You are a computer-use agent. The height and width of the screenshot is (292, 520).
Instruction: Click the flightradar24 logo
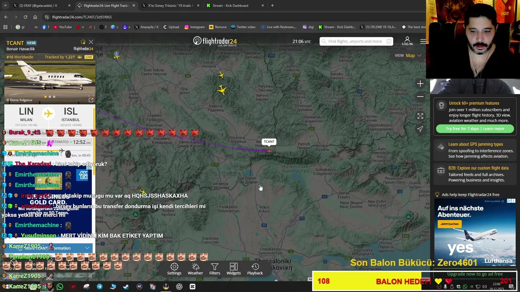tap(215, 41)
